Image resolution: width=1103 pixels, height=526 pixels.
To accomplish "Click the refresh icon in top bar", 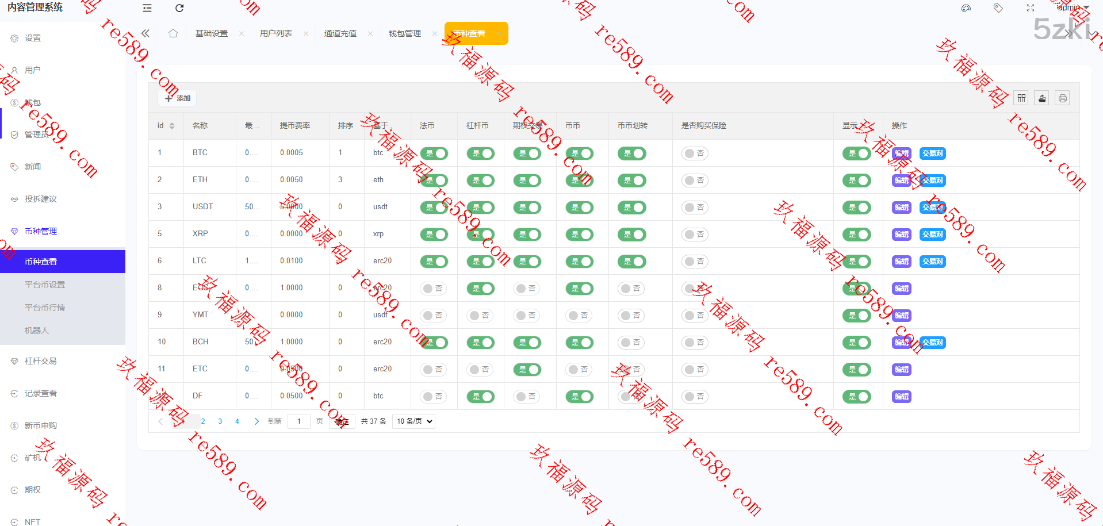I will tap(179, 8).
